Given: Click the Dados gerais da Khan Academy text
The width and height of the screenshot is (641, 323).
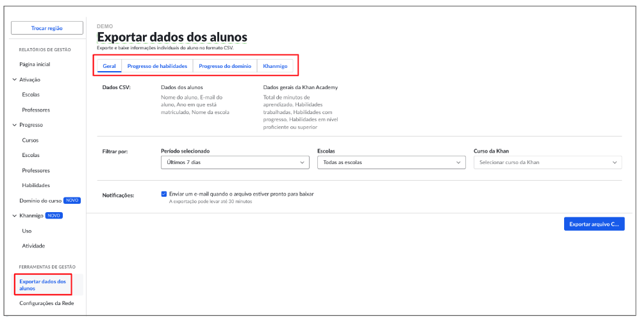Looking at the screenshot, I should coord(301,88).
